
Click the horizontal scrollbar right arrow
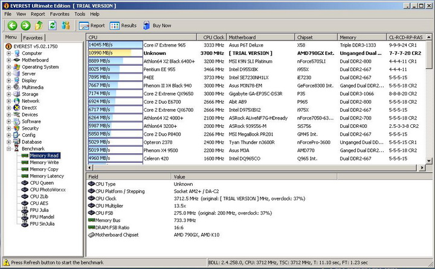coord(422,167)
